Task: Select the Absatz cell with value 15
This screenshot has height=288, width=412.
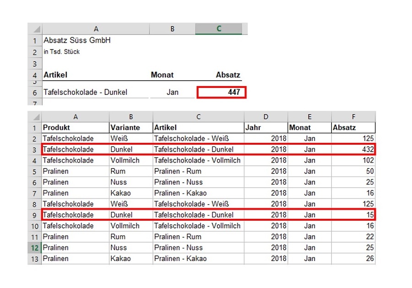Action: (x=353, y=215)
